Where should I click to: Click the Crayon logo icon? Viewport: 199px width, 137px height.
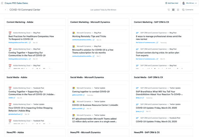3,3
